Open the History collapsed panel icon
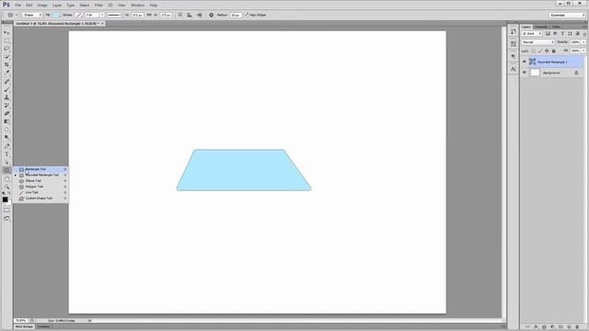This screenshot has height=331, width=589. point(514,31)
